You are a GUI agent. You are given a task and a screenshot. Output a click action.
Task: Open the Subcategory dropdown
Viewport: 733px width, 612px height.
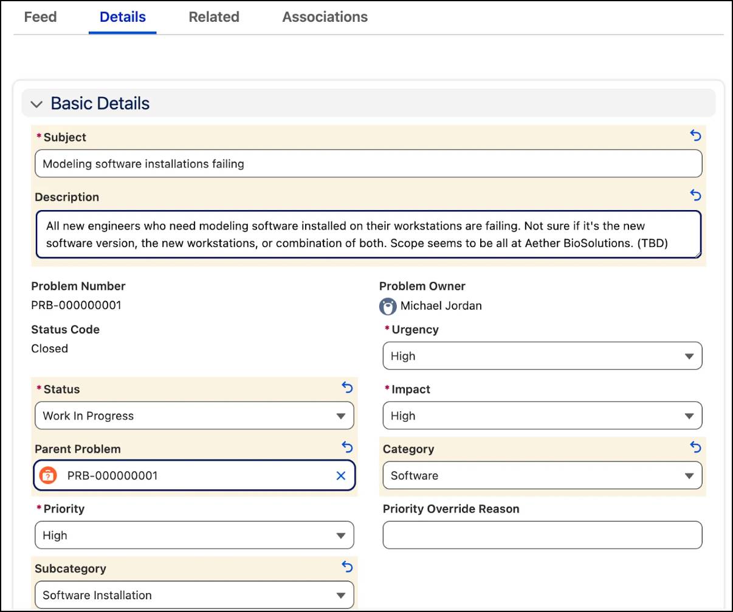[x=194, y=595]
